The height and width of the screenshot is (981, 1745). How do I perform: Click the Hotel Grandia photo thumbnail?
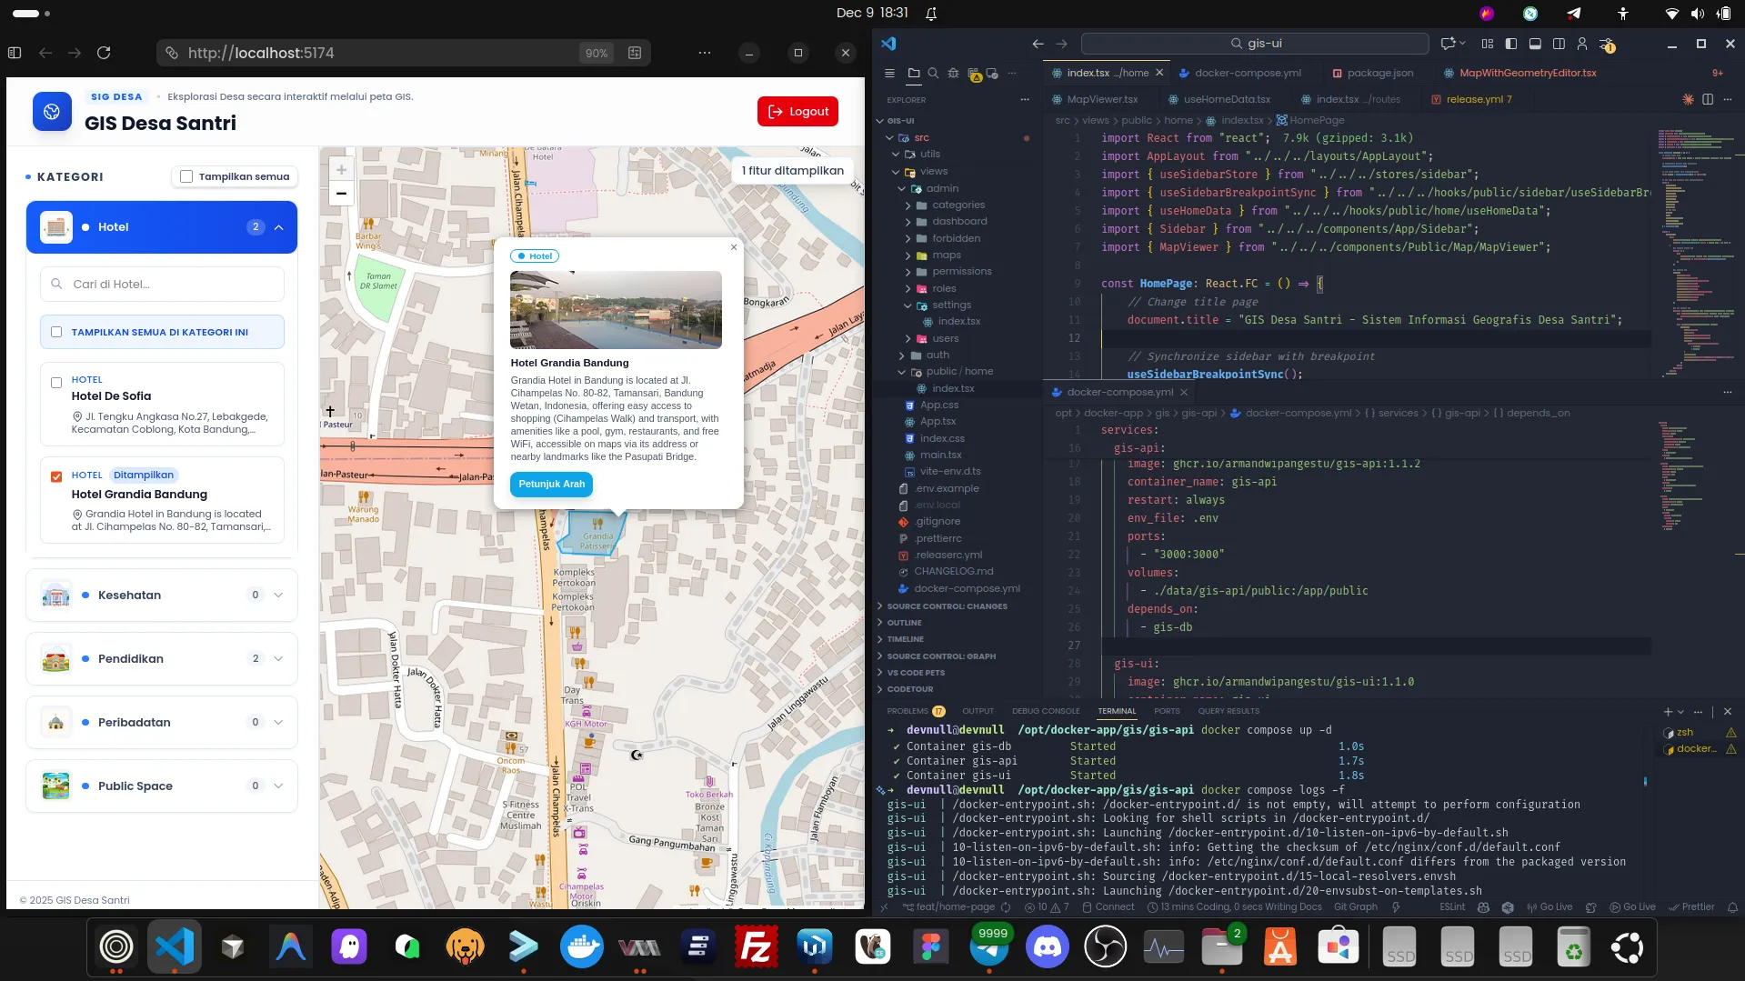616,310
